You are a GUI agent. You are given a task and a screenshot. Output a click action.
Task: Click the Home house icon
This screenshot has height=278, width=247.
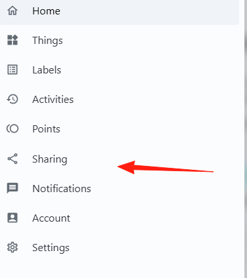tap(12, 10)
